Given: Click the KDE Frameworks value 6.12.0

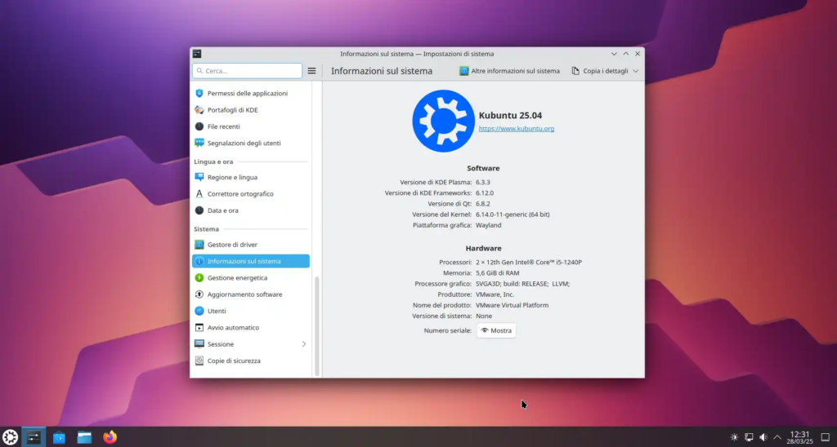Looking at the screenshot, I should [485, 193].
